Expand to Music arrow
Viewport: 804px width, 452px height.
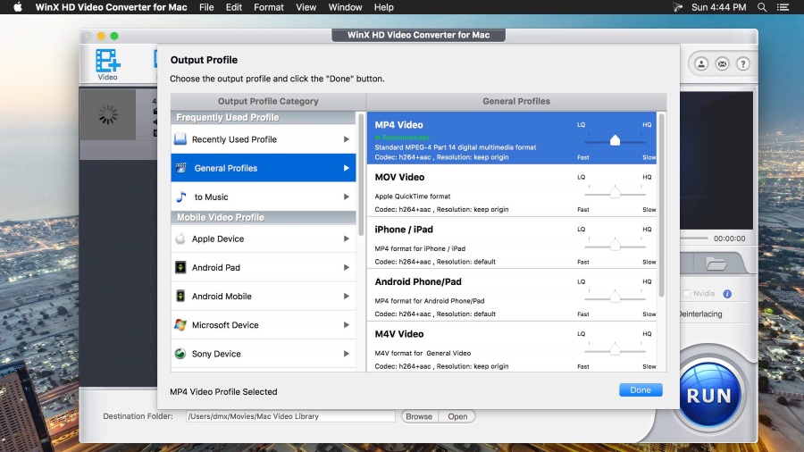[x=347, y=197]
